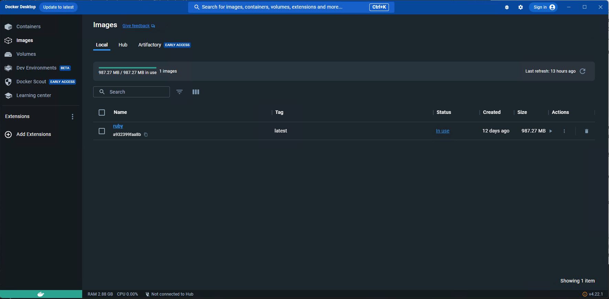Close the Docker Desktop window

(600, 7)
